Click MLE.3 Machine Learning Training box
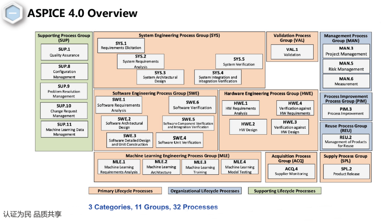 pyautogui.click(x=200, y=167)
